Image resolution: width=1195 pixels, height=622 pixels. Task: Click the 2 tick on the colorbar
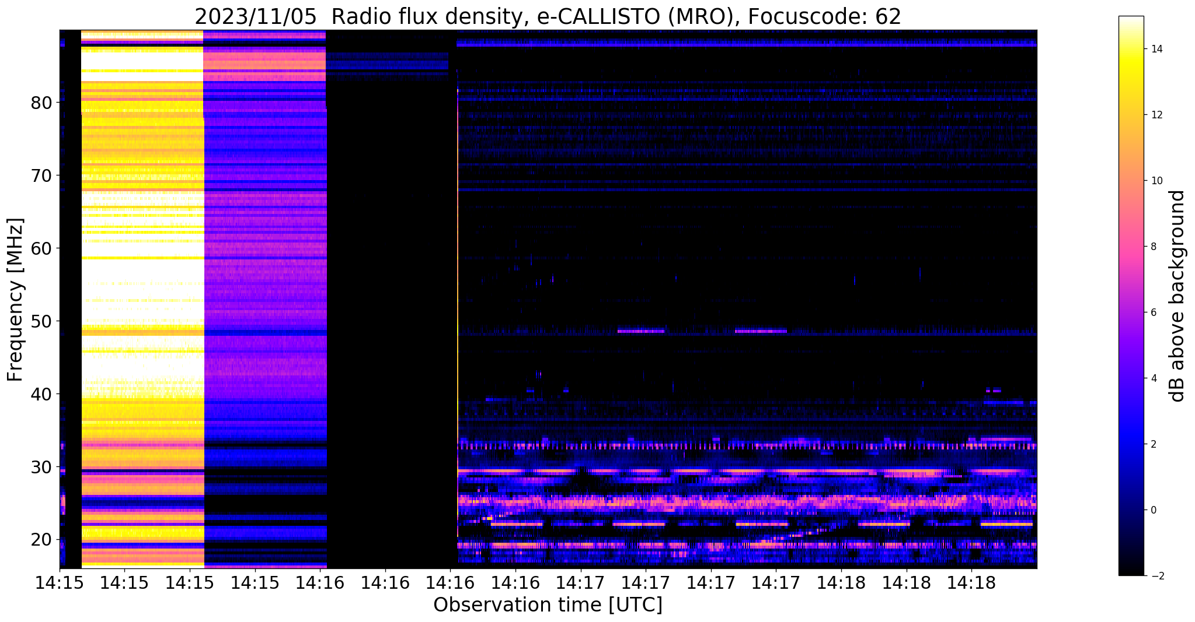click(x=1153, y=444)
